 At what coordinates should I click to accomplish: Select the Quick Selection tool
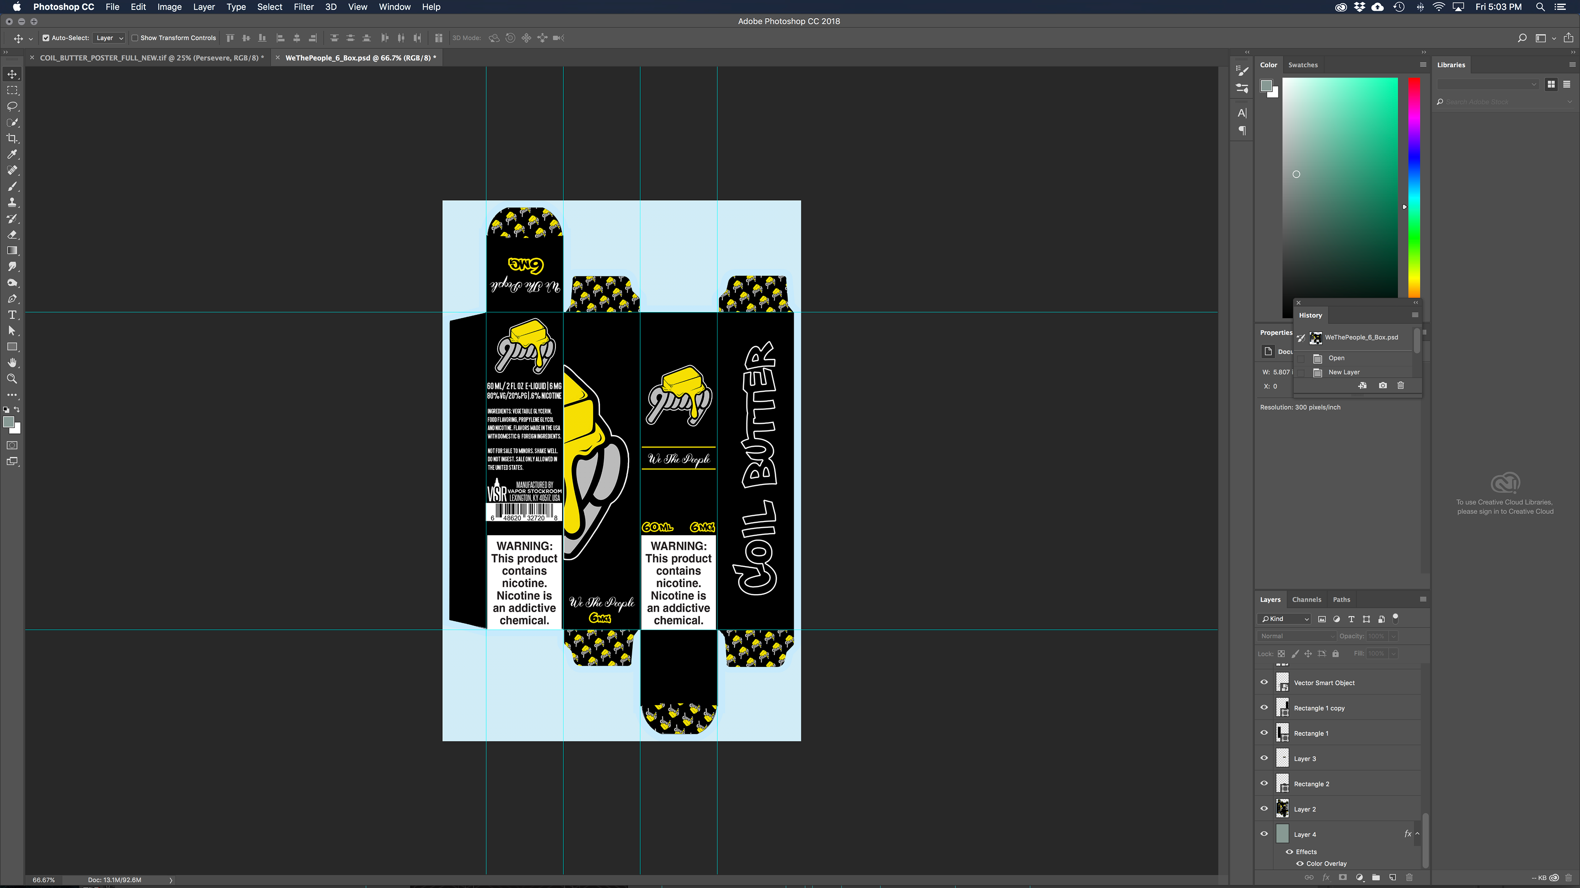(12, 122)
